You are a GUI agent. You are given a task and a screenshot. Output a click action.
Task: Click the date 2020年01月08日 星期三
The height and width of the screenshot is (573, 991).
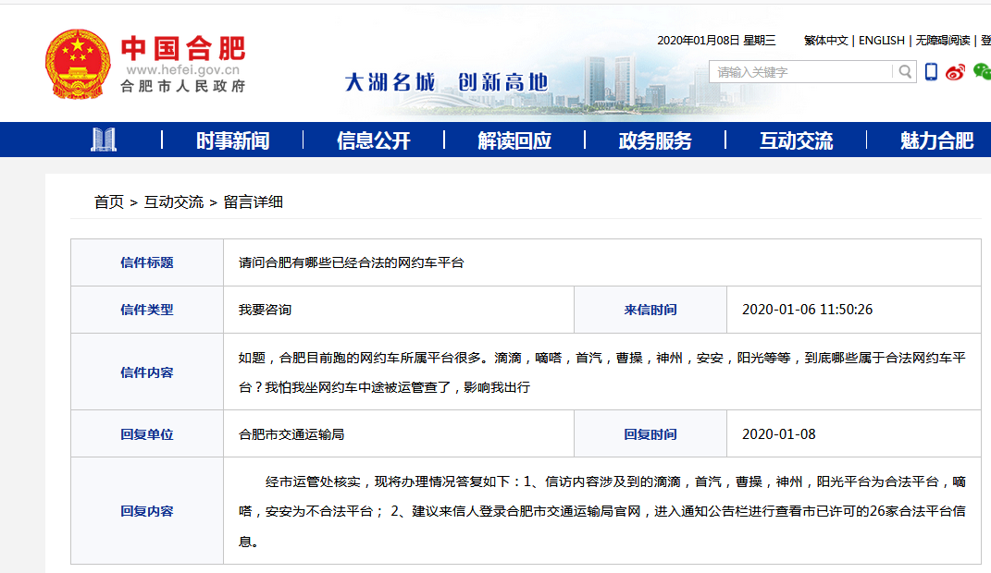click(716, 41)
